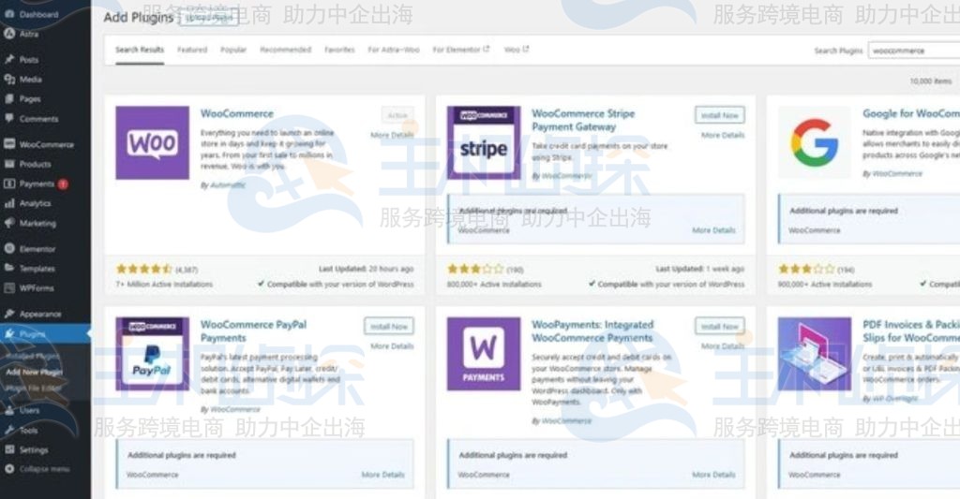This screenshot has height=499, width=960.
Task: Click the Posts pin icon
Action: click(x=9, y=59)
